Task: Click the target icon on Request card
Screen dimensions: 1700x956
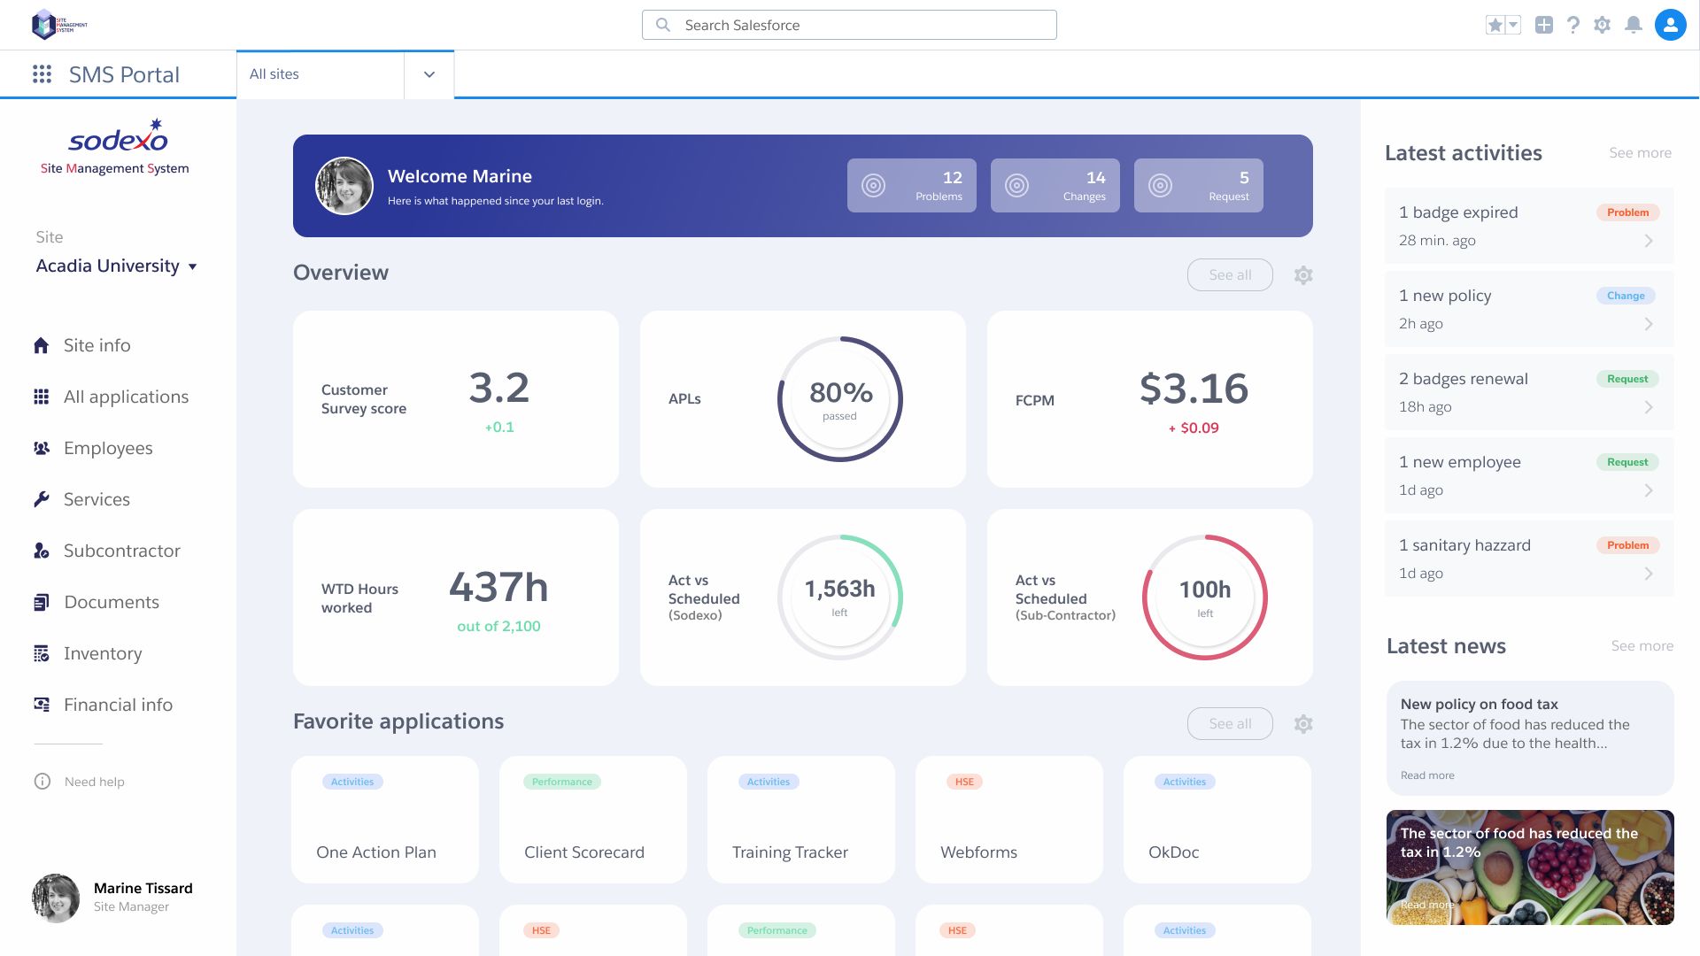Action: (1161, 186)
